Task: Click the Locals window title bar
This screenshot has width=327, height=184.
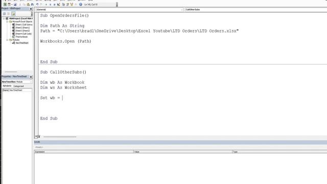Action: (180, 142)
